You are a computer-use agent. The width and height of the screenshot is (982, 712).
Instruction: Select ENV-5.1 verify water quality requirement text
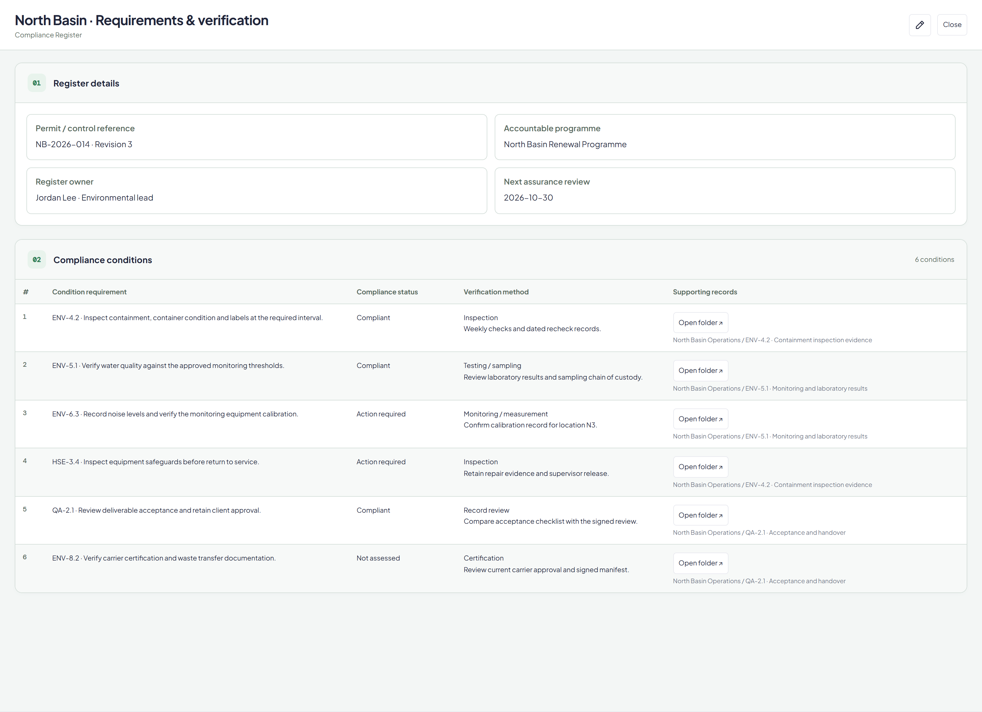click(168, 366)
